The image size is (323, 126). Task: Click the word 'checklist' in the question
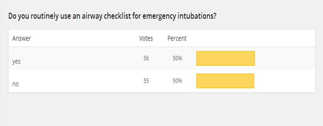coord(116,16)
